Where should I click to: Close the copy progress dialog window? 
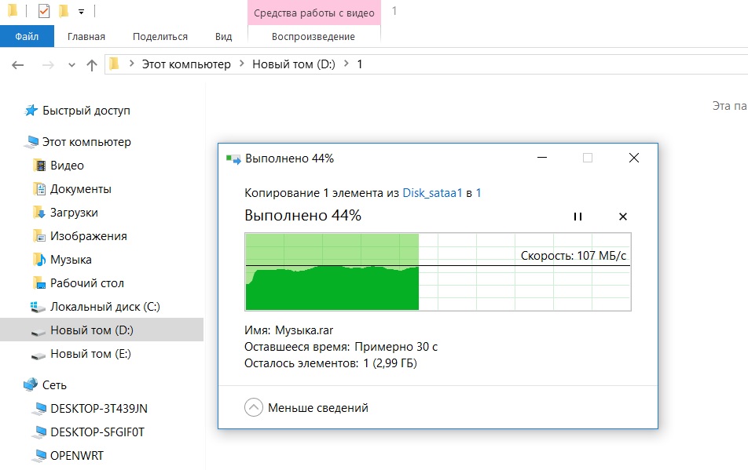[x=633, y=158]
